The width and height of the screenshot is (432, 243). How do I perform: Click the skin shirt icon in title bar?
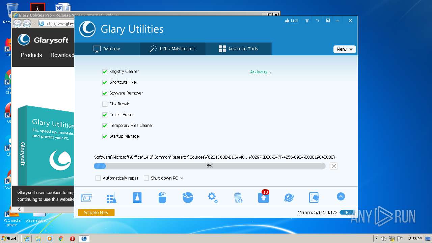307,21
